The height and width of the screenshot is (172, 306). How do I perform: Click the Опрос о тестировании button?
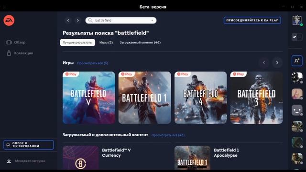coord(29,145)
